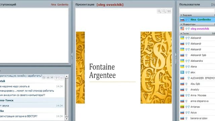
Task: Zoom in on the presentation slide
Action: 159,11
